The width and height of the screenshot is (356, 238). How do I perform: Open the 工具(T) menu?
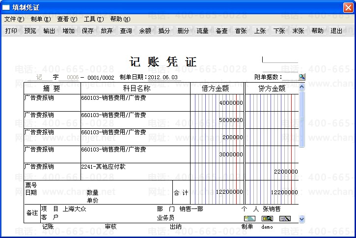(x=94, y=19)
